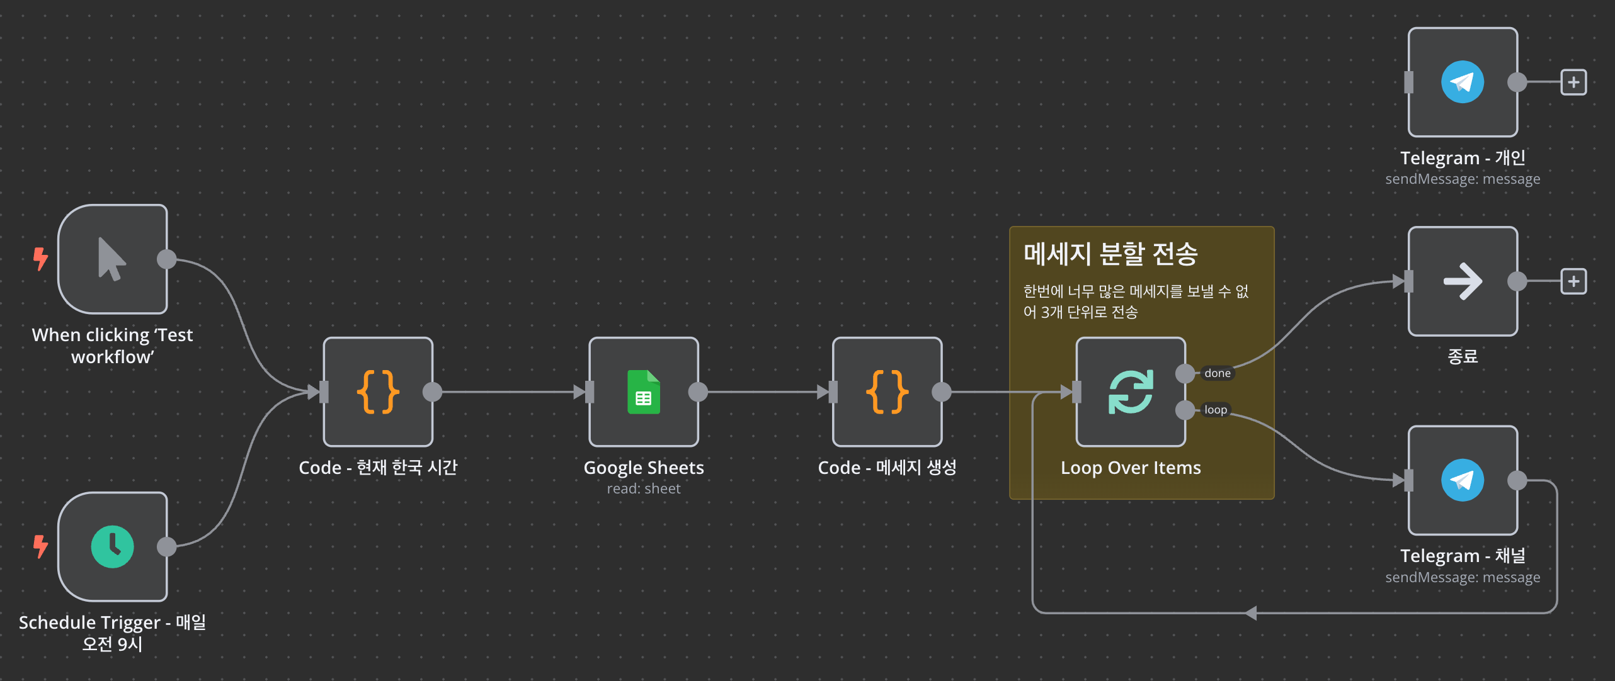Click output connector of Telegram - 채널 node

click(1517, 480)
